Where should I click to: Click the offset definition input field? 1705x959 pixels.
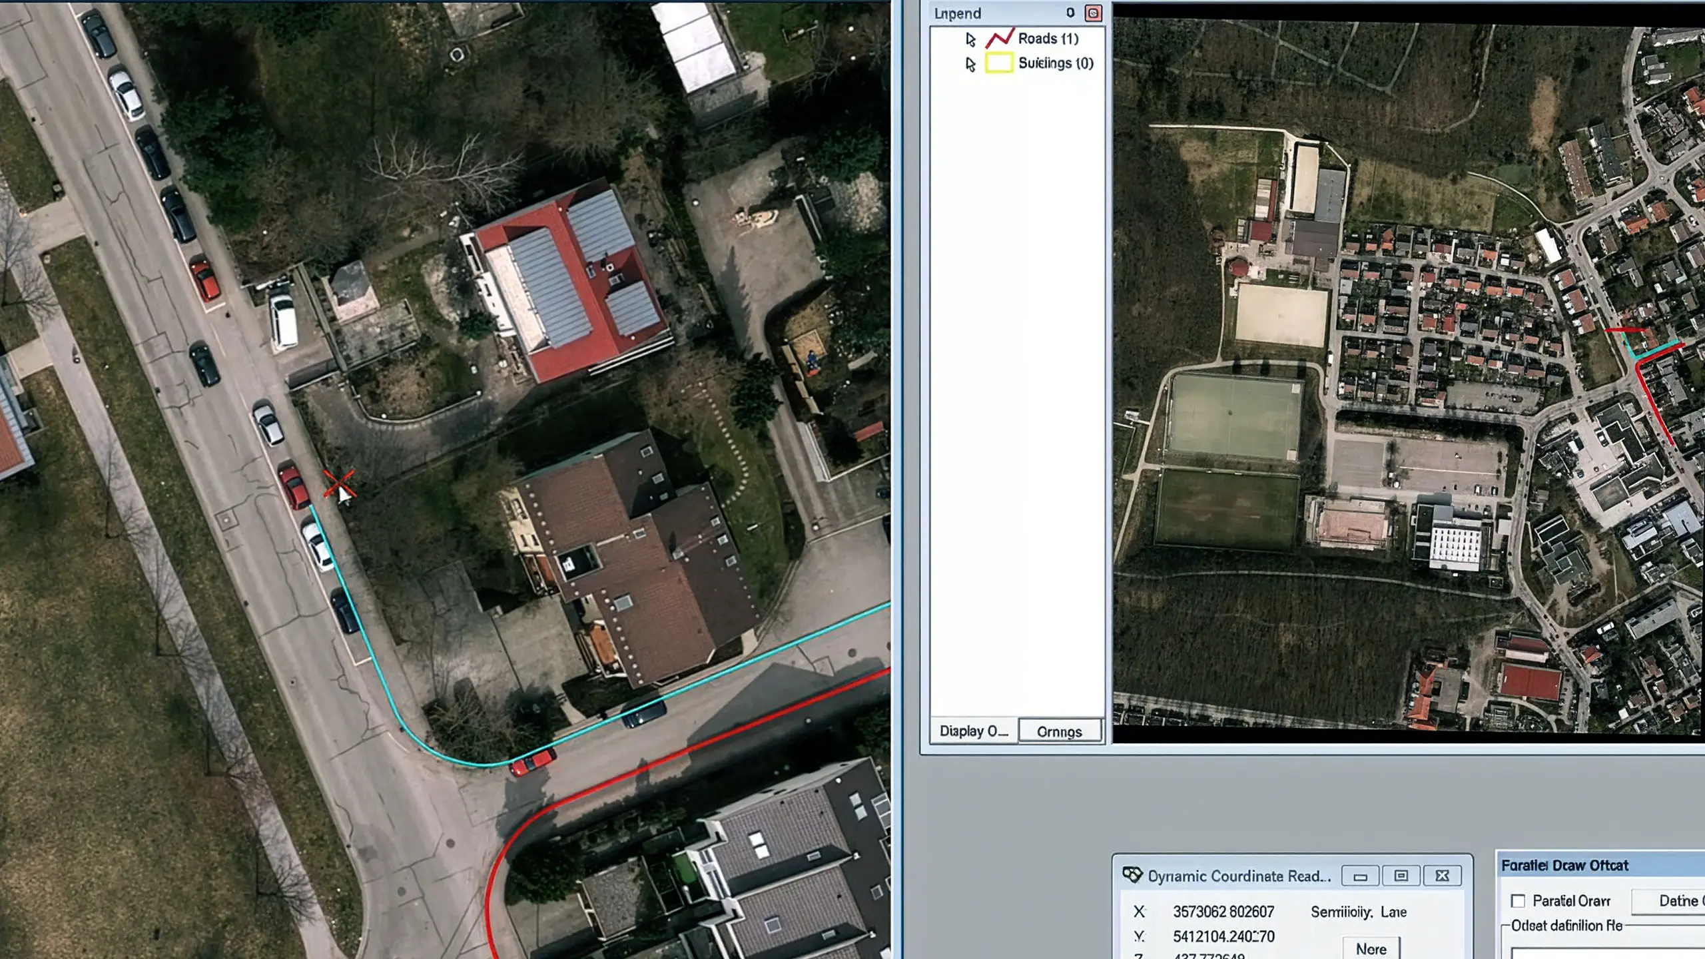[1608, 953]
